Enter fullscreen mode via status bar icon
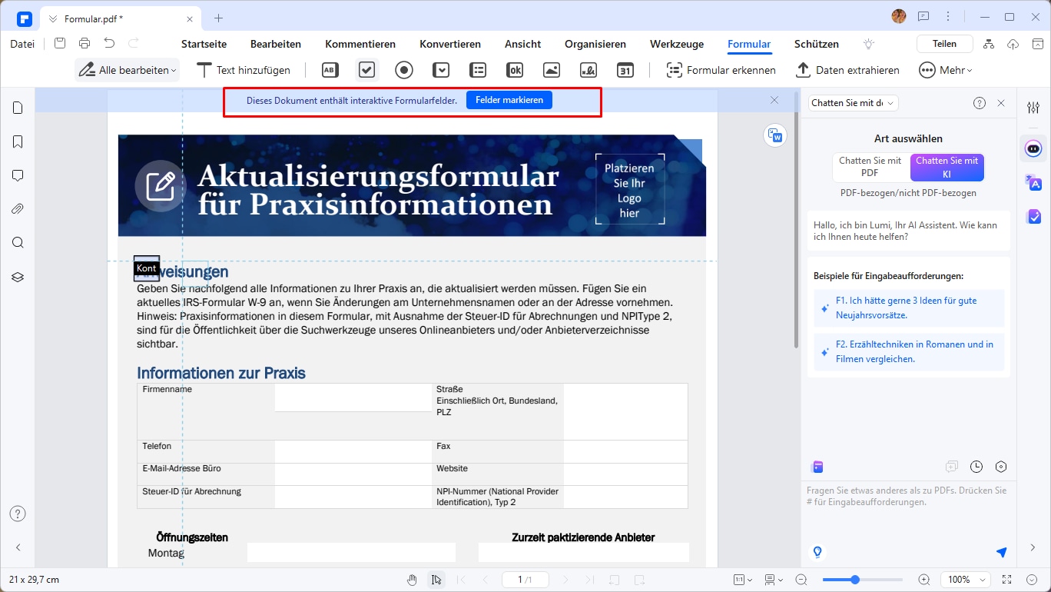 click(1008, 580)
